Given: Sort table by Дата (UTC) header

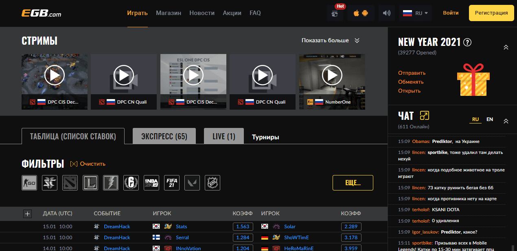Looking at the screenshot, I should pos(57,214).
